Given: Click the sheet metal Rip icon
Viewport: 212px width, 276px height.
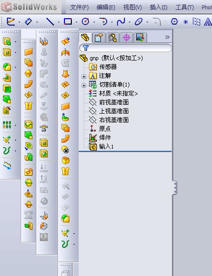Looking at the screenshot, I should click(x=44, y=226).
